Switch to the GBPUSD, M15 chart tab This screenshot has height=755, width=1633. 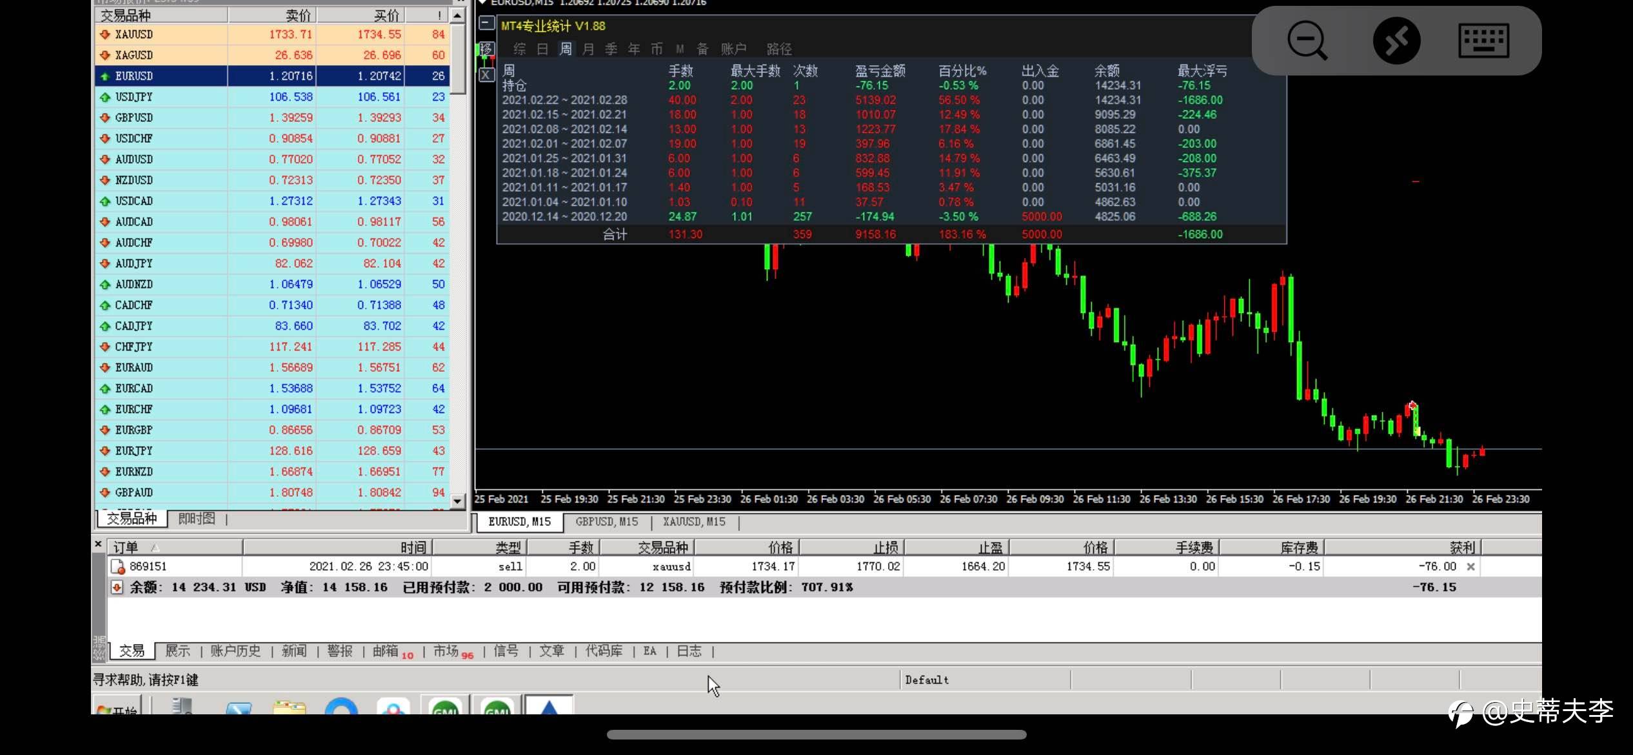[606, 521]
